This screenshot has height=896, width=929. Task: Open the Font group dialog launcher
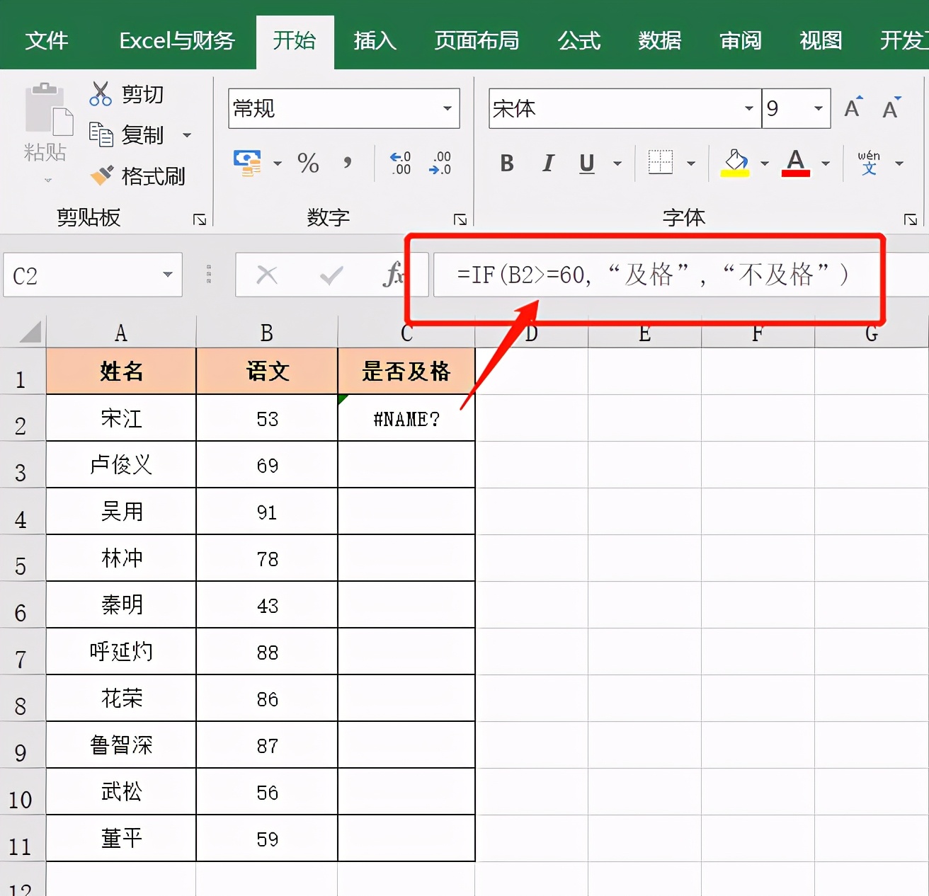tap(911, 219)
